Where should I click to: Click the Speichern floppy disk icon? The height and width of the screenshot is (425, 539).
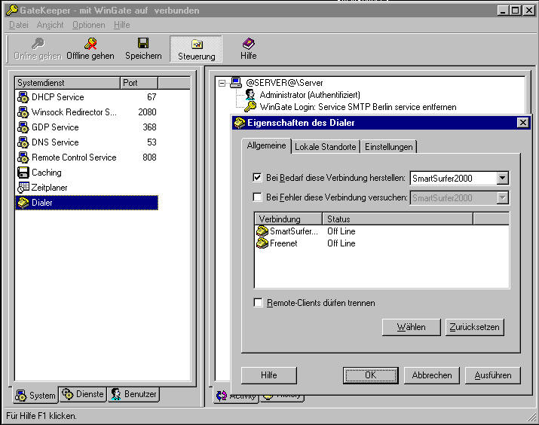click(143, 44)
